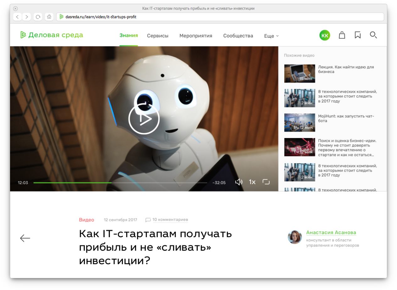Open the 10 комментариев link
This screenshot has width=397, height=290.
[170, 220]
